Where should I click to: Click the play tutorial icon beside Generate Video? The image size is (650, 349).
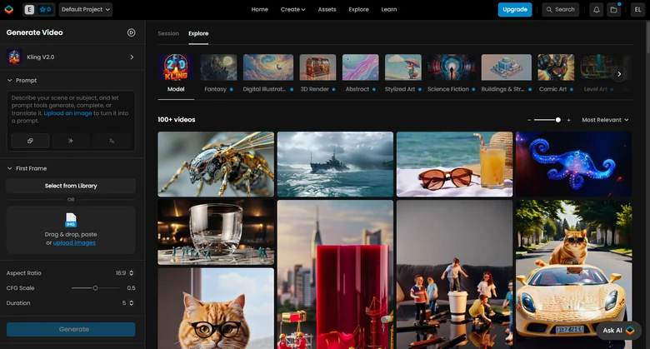[131, 32]
